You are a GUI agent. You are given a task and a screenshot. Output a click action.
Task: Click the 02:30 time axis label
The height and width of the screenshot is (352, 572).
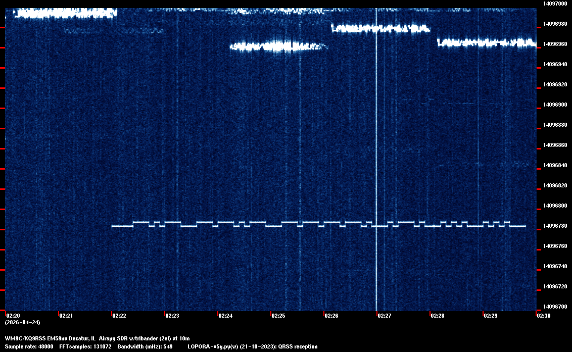click(544, 316)
